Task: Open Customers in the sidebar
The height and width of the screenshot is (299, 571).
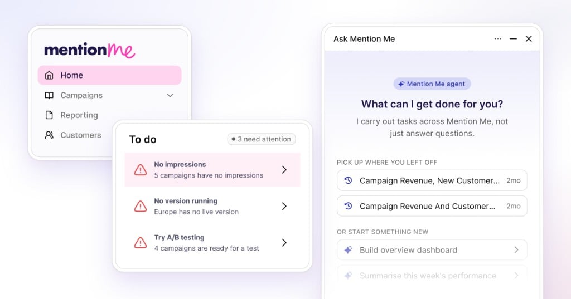Action: coord(80,135)
